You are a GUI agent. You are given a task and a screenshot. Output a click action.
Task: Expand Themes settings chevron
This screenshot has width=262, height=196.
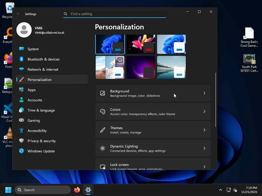pos(204,130)
